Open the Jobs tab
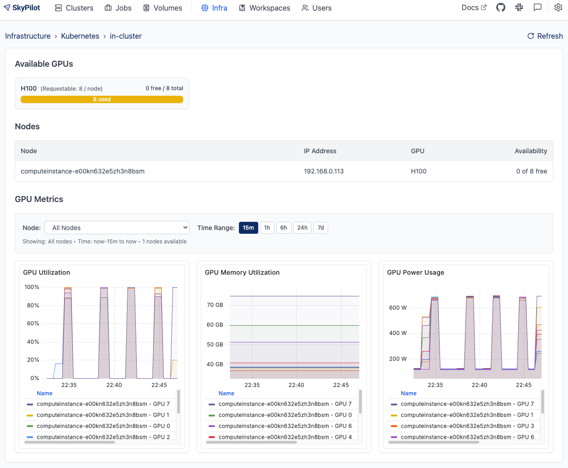568x468 pixels. pos(118,8)
